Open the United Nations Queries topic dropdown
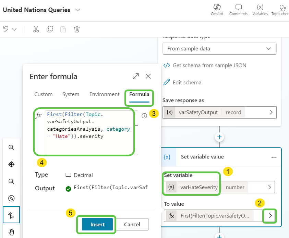Viewport: 289px width, 238px height. click(x=77, y=10)
